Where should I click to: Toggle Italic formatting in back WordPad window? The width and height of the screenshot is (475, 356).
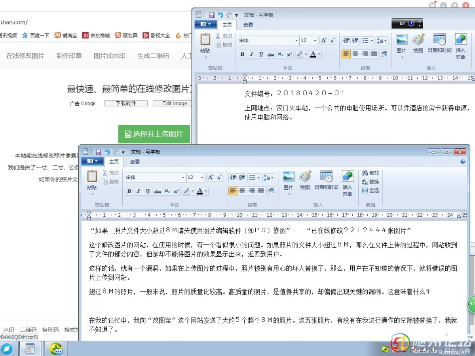coord(252,54)
